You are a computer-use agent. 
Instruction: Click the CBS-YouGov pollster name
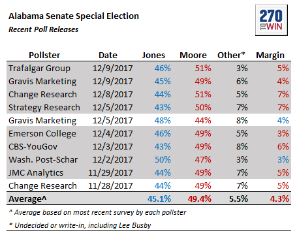click(33, 147)
